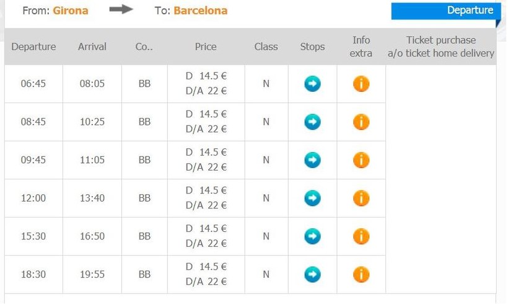Click the Departure column header

pyautogui.click(x=33, y=47)
